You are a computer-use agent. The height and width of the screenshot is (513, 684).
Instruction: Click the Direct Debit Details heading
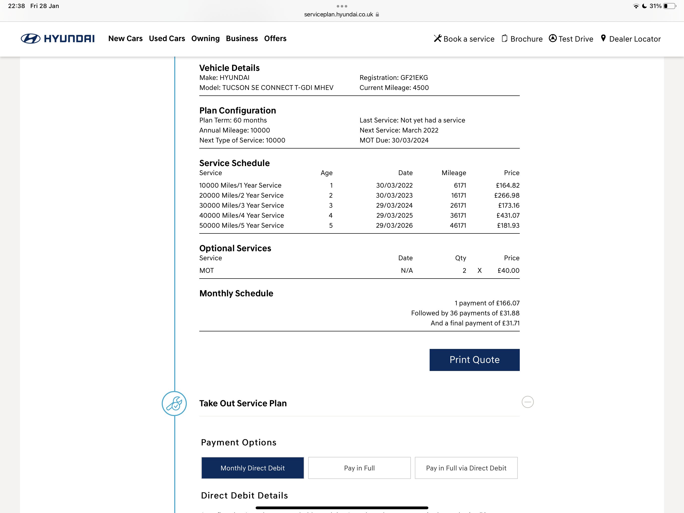point(245,495)
